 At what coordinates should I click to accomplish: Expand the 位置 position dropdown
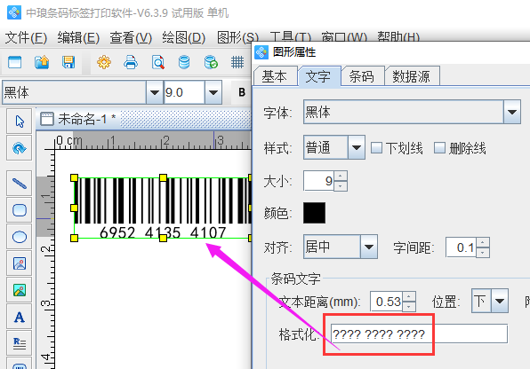500,301
